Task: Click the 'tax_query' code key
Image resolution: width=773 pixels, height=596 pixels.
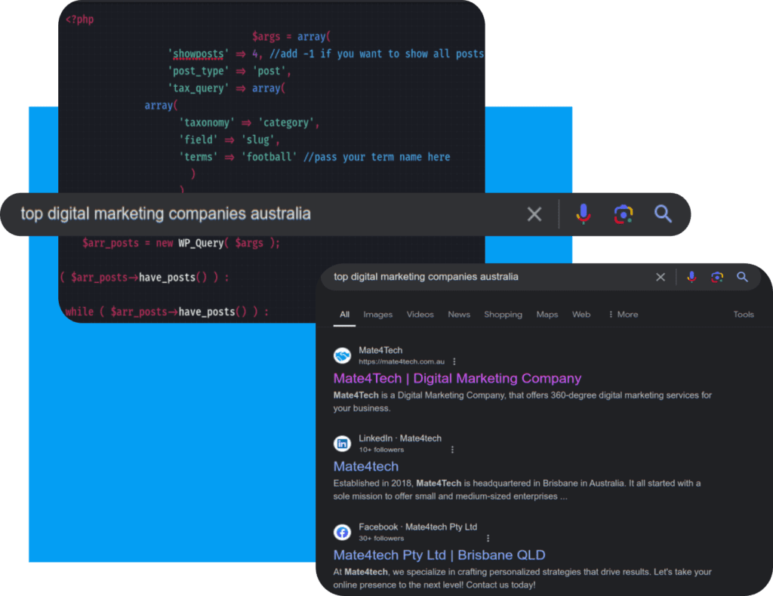Action: pyautogui.click(x=199, y=88)
